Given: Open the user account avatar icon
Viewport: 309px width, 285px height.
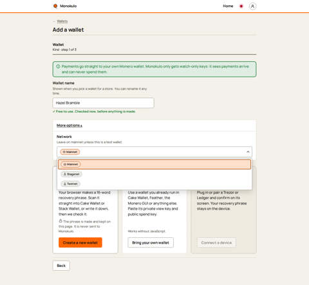Looking at the screenshot, I should [x=252, y=6].
